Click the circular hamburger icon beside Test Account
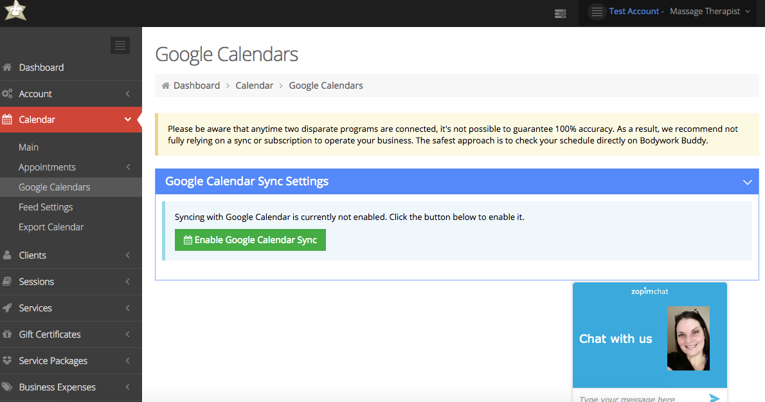 click(597, 11)
